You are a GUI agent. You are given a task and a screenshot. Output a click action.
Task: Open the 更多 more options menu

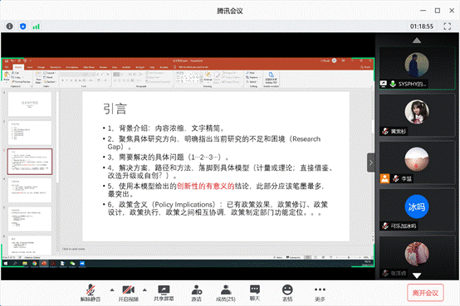320,293
